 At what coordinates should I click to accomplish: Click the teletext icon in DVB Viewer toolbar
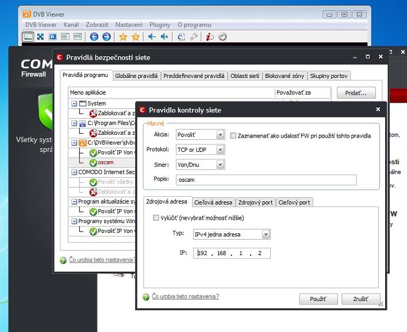point(53,37)
